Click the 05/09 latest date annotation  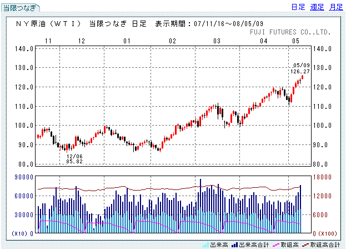tap(302, 66)
